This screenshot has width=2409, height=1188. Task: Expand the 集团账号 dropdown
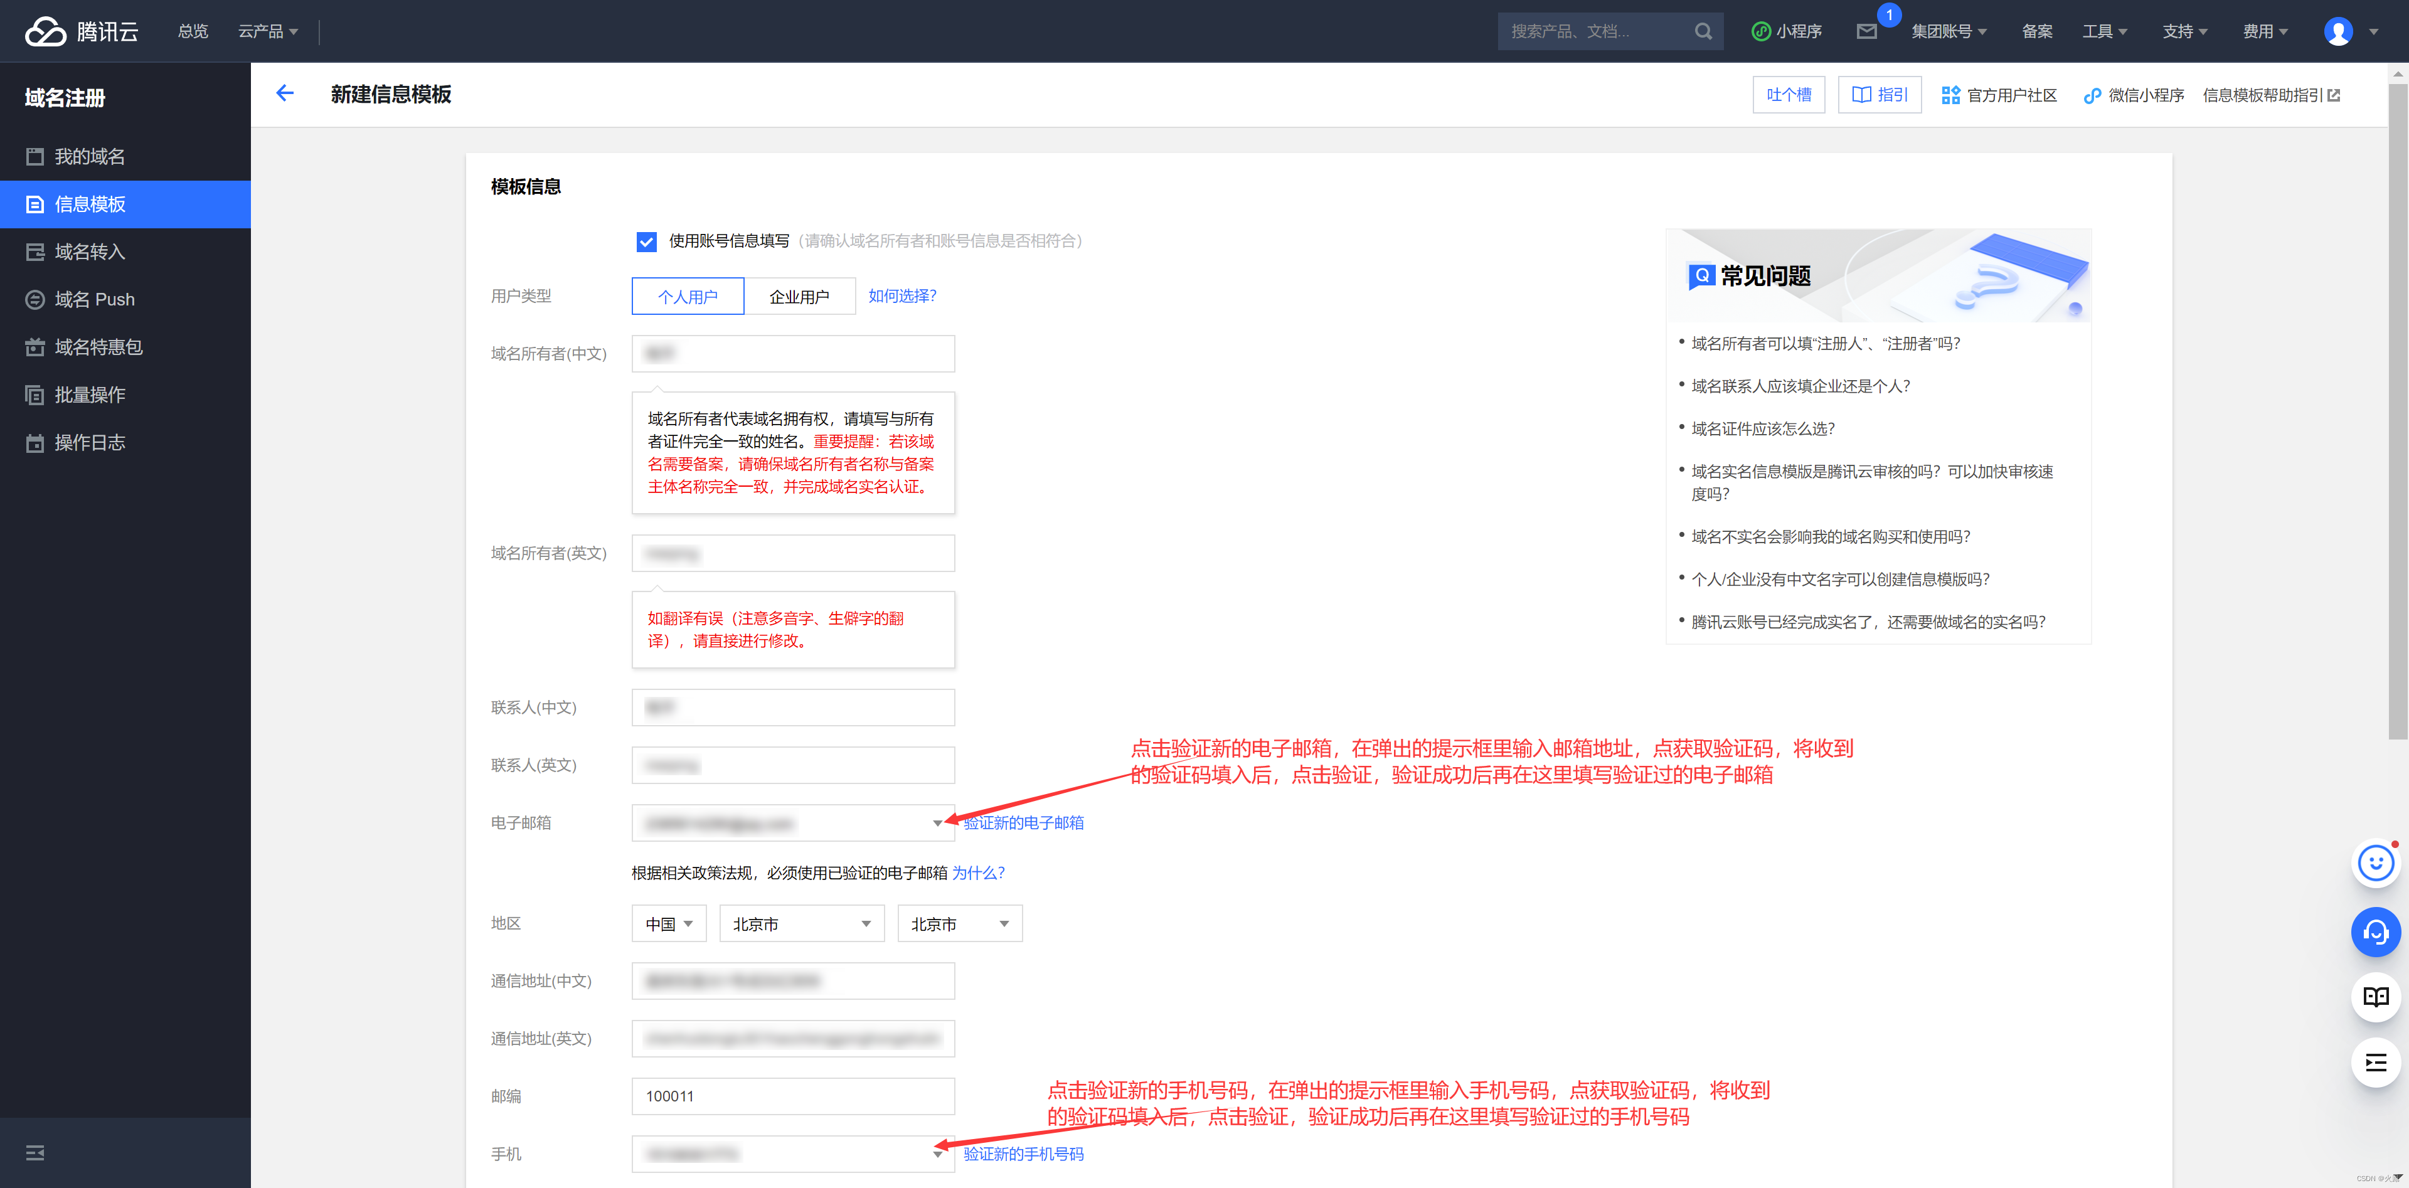tap(1949, 31)
